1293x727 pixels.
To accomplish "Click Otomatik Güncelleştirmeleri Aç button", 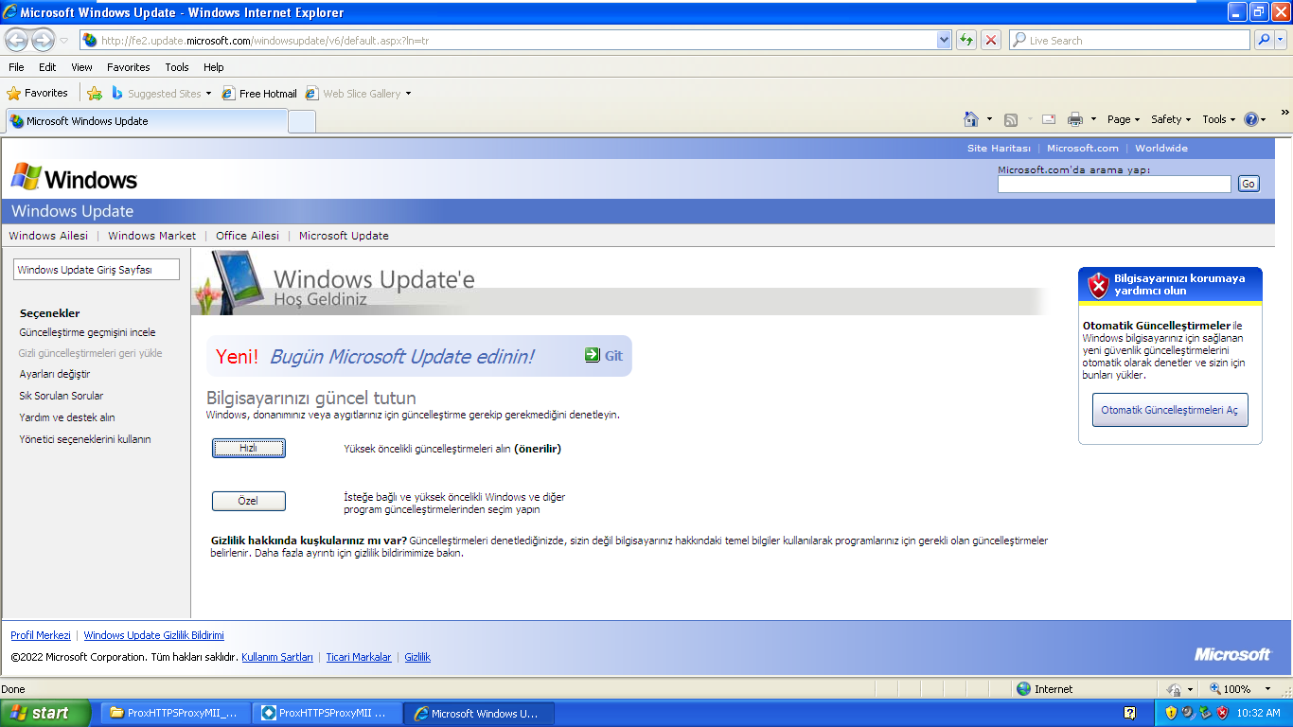I will click(1170, 410).
